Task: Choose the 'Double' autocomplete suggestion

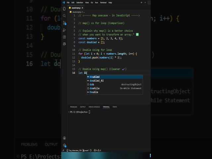Action: click(115, 92)
